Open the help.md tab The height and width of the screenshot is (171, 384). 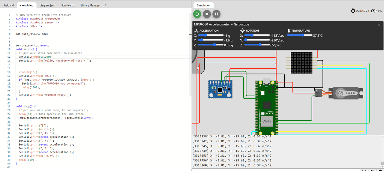[9, 5]
